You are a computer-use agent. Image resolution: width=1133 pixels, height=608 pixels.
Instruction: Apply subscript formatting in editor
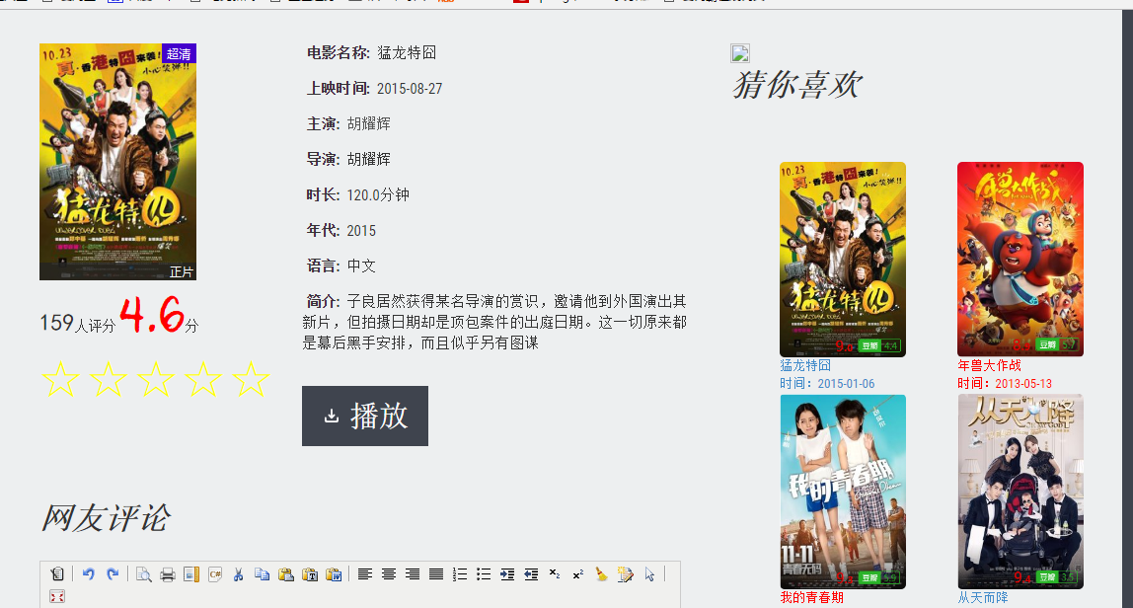(555, 574)
